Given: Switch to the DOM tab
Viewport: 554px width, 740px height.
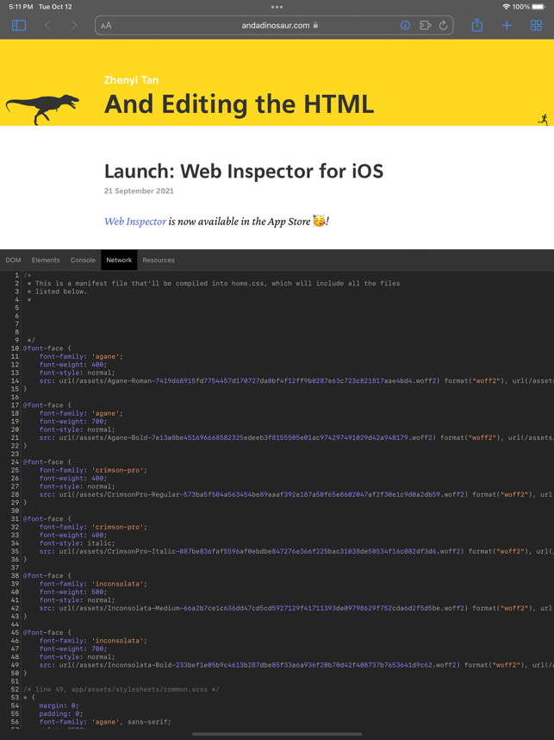Looking at the screenshot, I should point(13,260).
